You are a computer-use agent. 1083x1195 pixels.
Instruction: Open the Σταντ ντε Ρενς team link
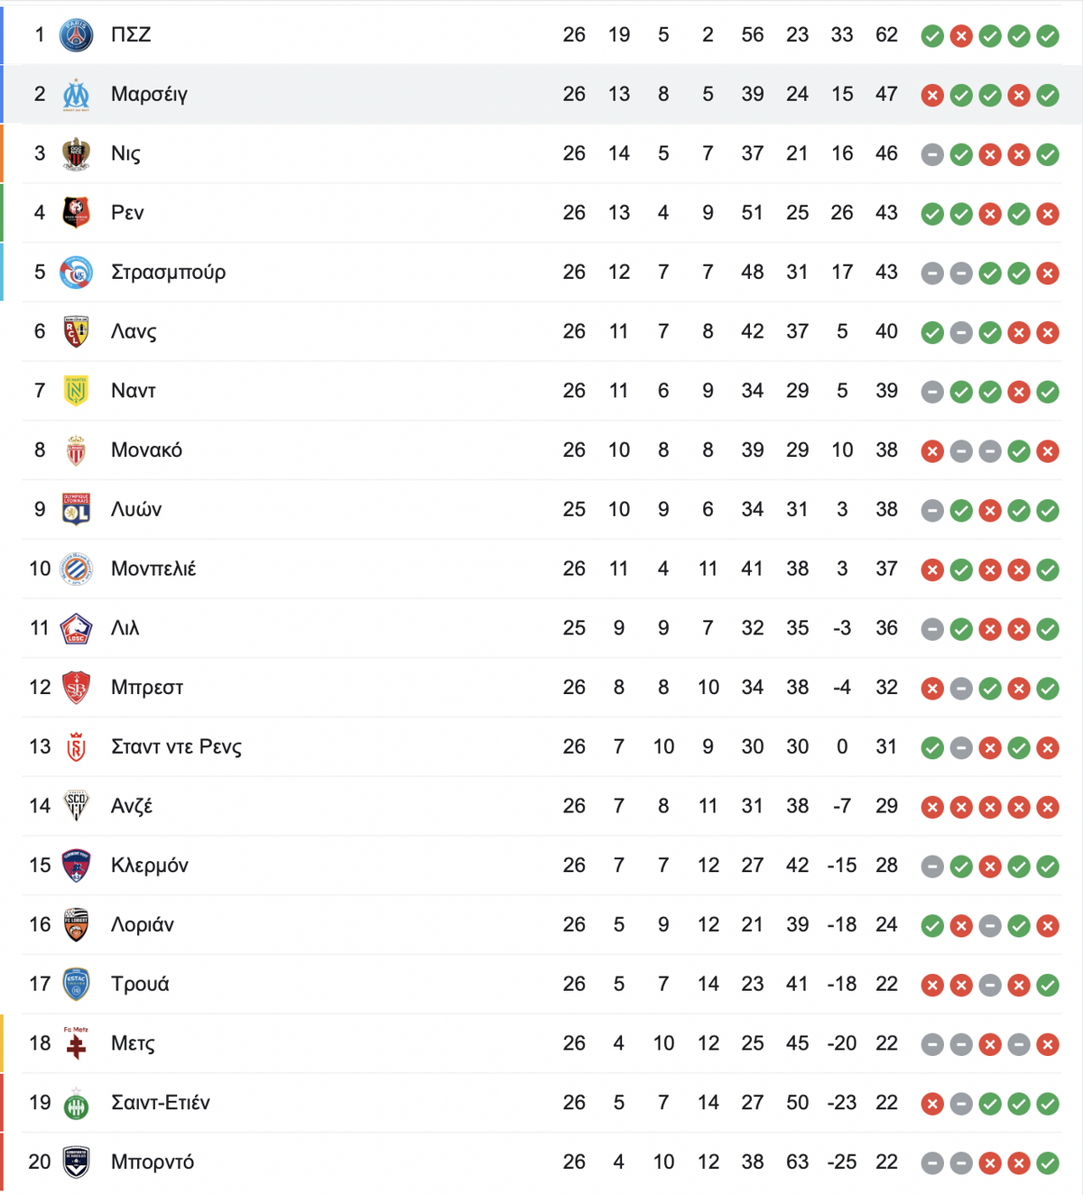pos(176,747)
